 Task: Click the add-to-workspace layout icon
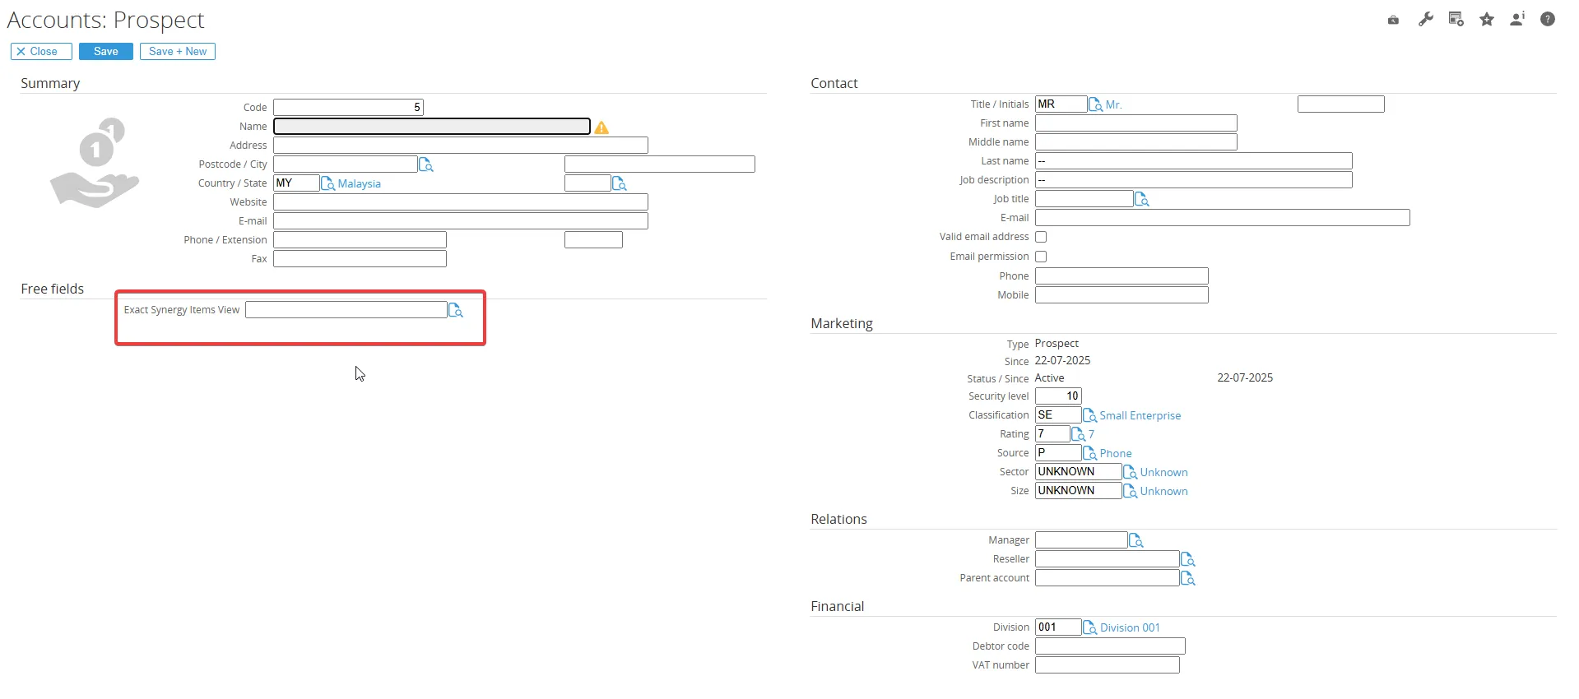coord(1456,19)
